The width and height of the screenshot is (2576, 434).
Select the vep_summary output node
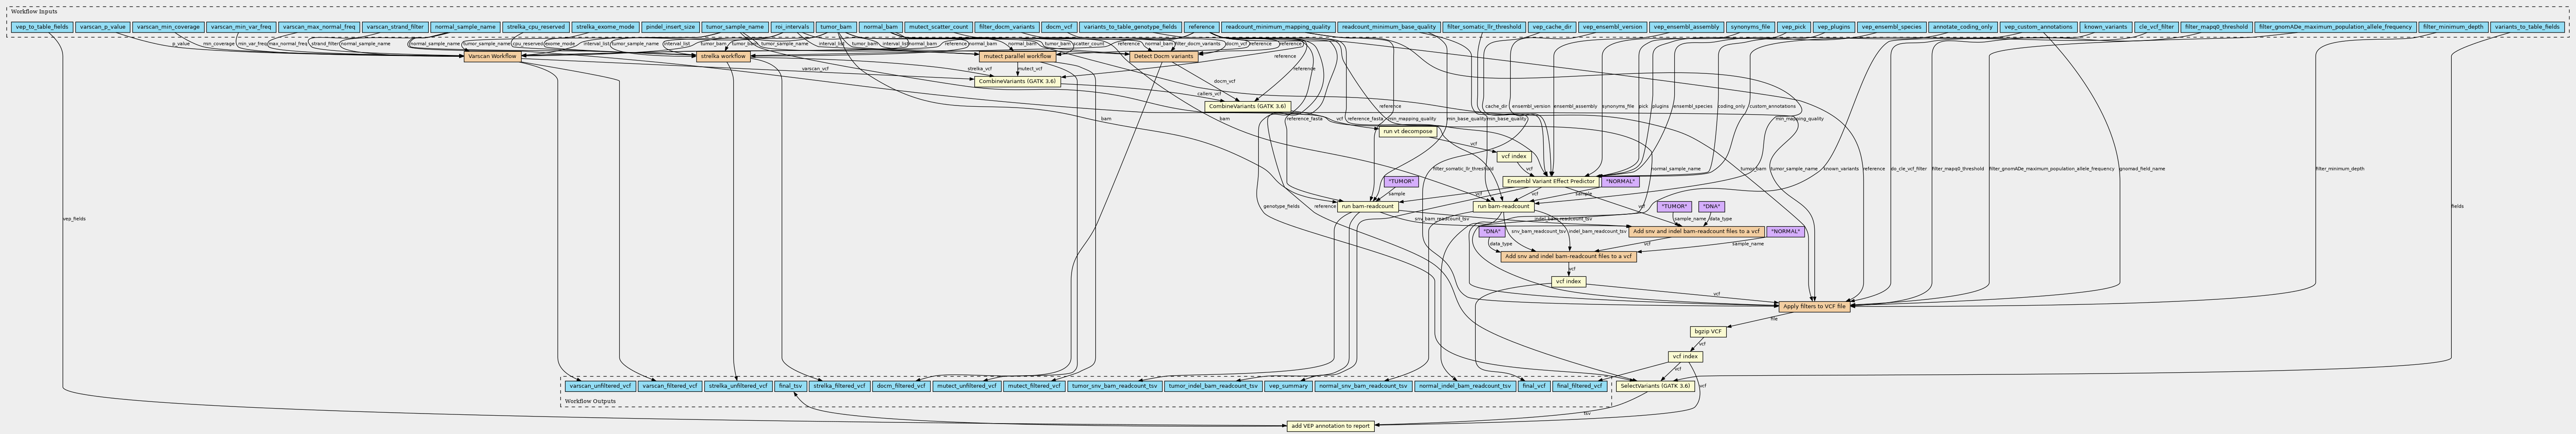click(1288, 386)
